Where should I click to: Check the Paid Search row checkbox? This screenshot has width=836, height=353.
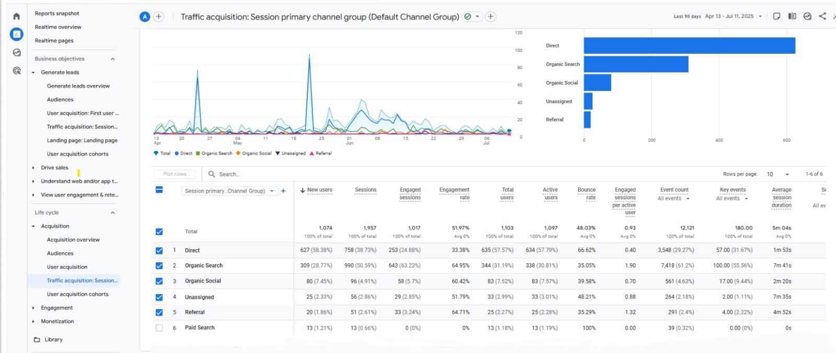point(159,328)
